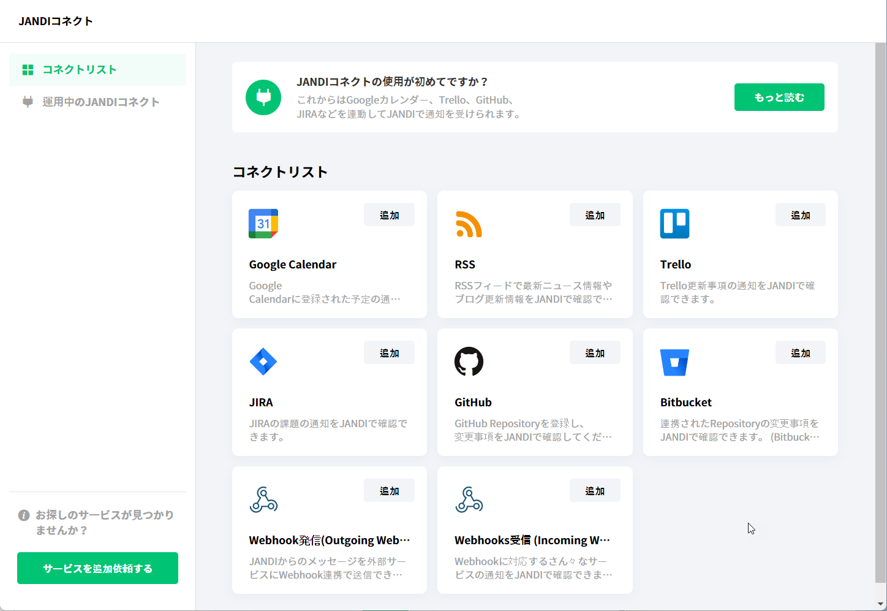Add the Bitbucket connector
Viewport: 887px width, 611px height.
pyautogui.click(x=801, y=353)
